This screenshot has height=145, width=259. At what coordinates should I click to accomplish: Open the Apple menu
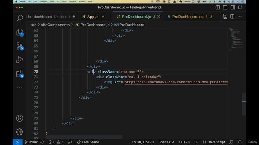pyautogui.click(x=16, y=2)
